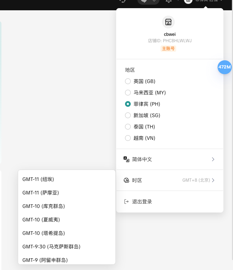Select the 泰国 (TH) region radio button
This screenshot has width=233, height=270.
click(128, 127)
